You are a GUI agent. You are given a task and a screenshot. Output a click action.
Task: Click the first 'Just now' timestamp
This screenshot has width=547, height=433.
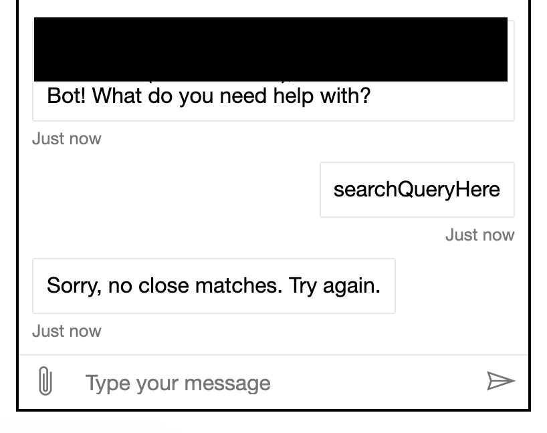click(66, 138)
